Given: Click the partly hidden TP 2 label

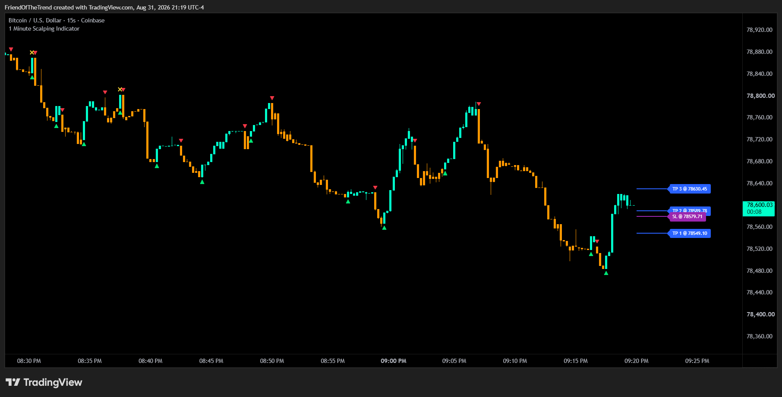Looking at the screenshot, I should tap(690, 210).
